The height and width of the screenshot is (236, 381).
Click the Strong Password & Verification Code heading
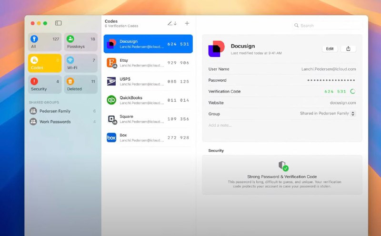pos(282,177)
